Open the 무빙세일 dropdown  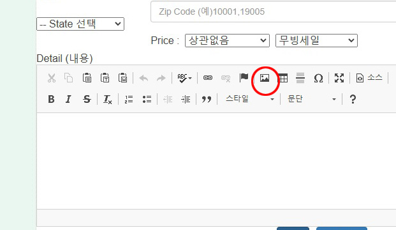[316, 40]
